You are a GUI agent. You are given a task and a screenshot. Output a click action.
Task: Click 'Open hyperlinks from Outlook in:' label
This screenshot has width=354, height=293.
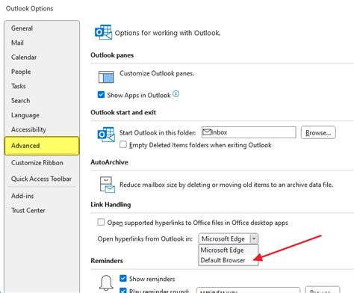[x=145, y=239]
